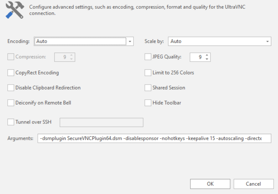The height and width of the screenshot is (194, 278).
Task: Click the Tunnel over SSH text field
Action: (x=101, y=122)
